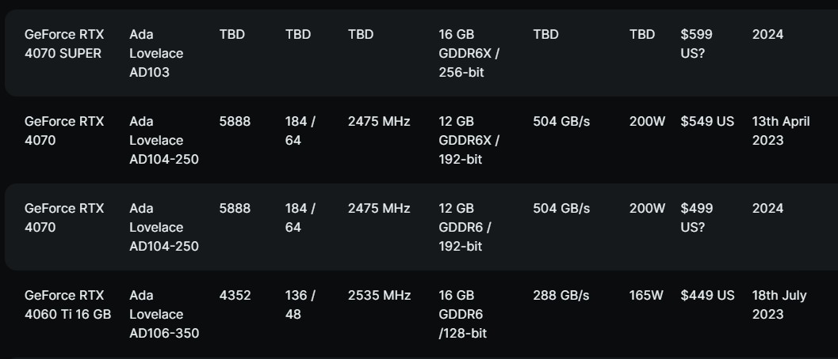Select the Ada Lovelace AD103 cell
Image resolution: width=838 pixels, height=359 pixels.
coord(156,53)
